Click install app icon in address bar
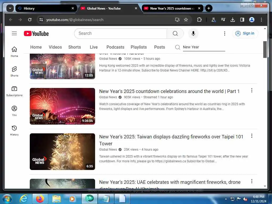The height and width of the screenshot is (204, 272). click(177, 20)
